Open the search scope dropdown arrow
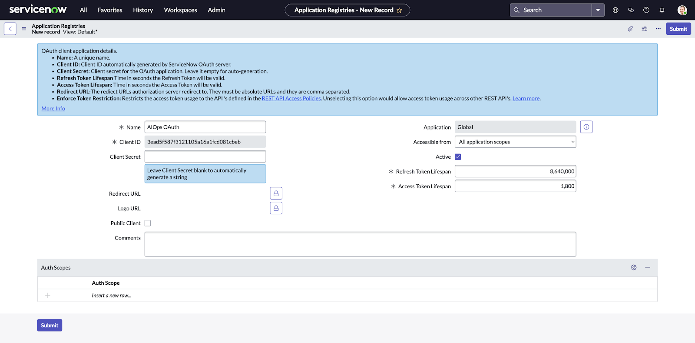The width and height of the screenshot is (695, 343). tap(598, 10)
